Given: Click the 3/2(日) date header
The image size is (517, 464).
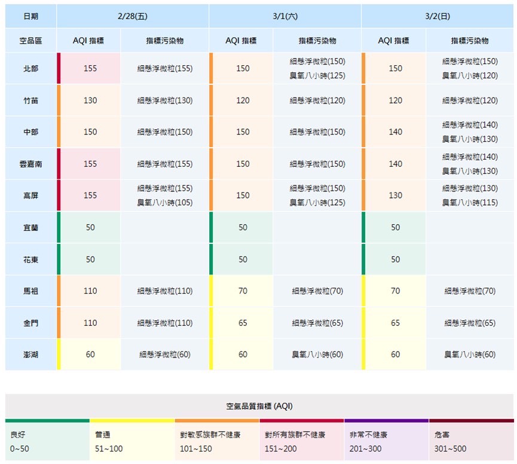Looking at the screenshot, I should (438, 16).
